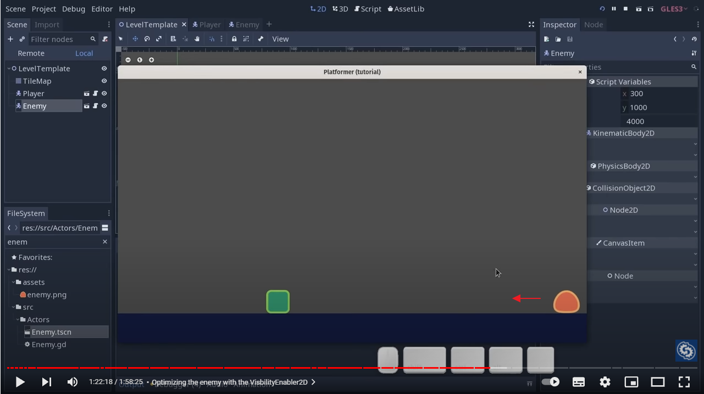Screen dimensions: 704x394
Task: Switch to the Enemy scene tab
Action: [x=243, y=25]
